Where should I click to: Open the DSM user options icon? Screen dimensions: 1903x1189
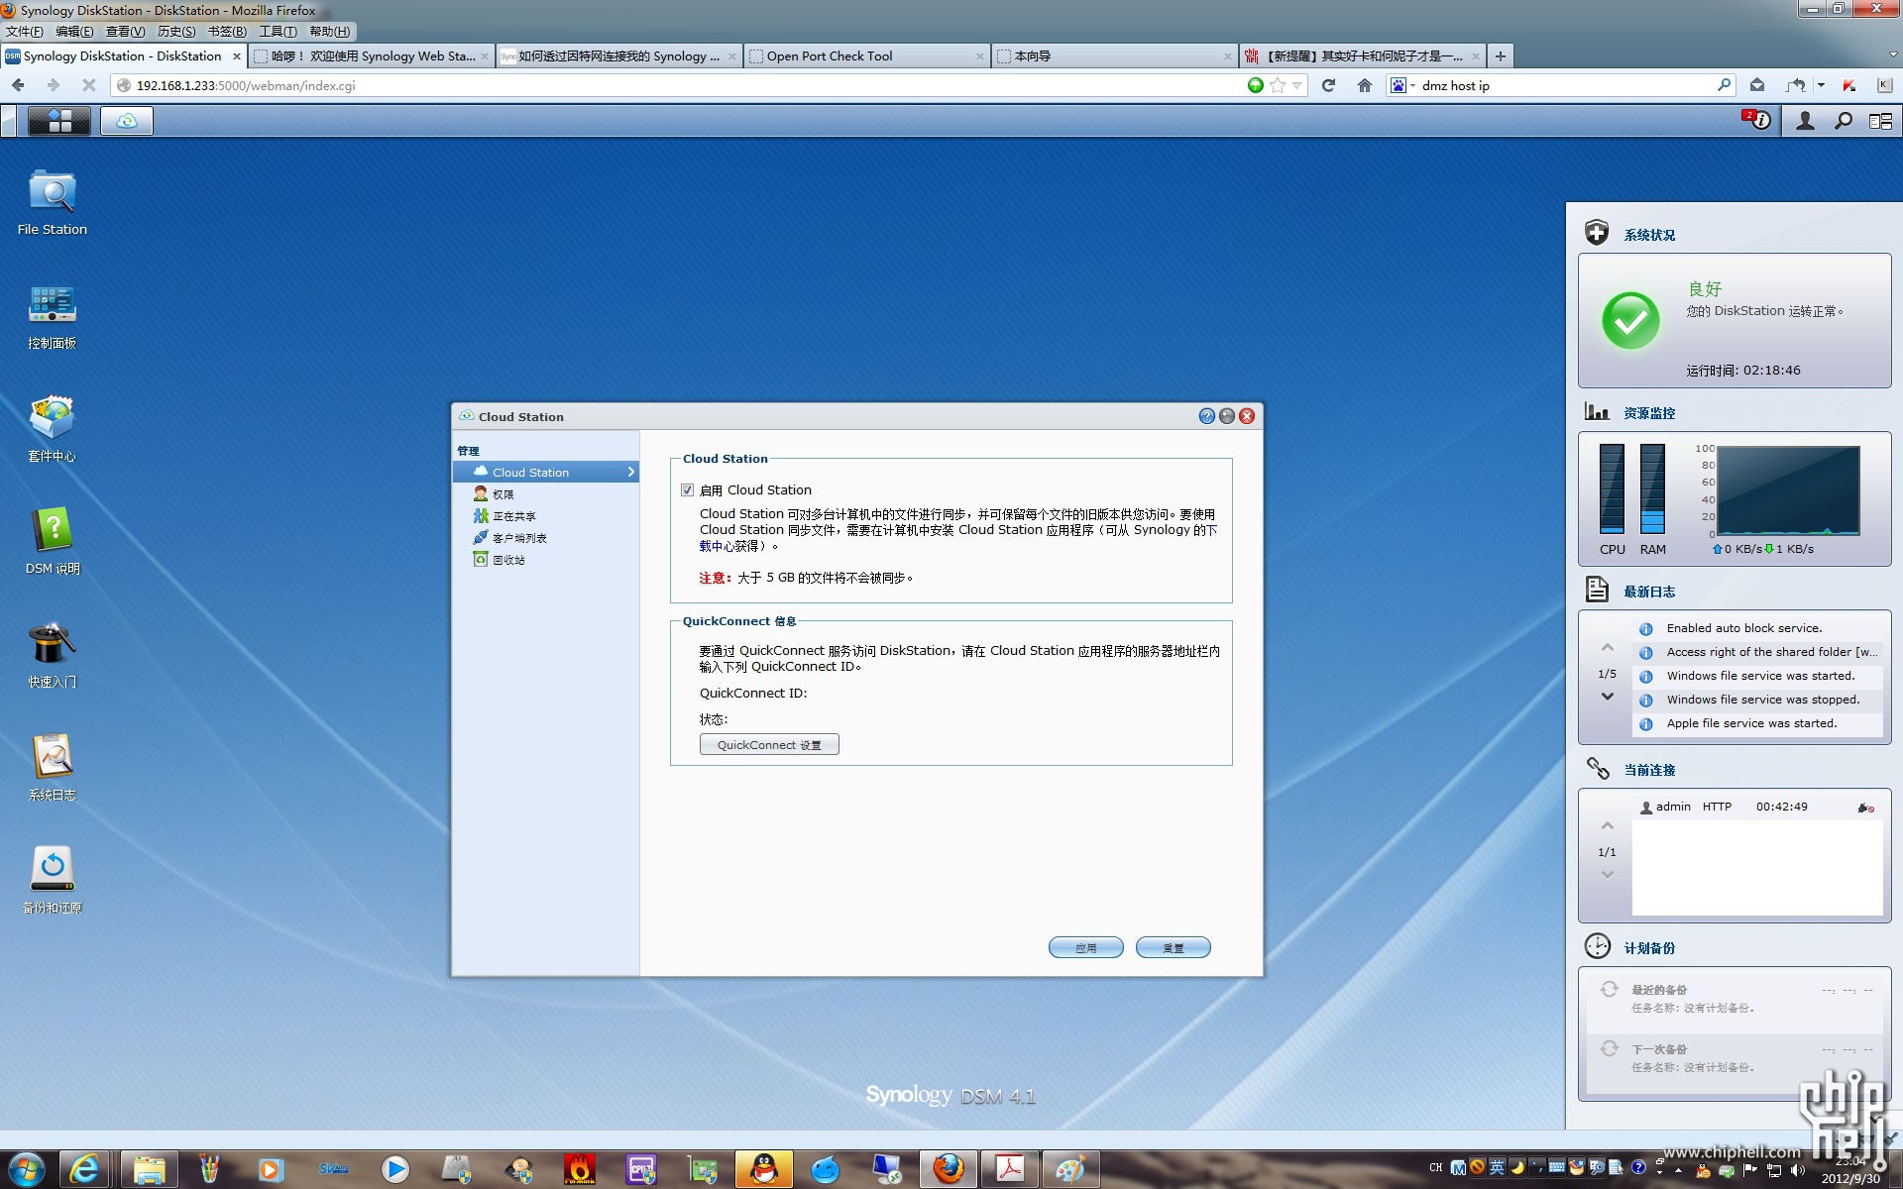click(1805, 121)
